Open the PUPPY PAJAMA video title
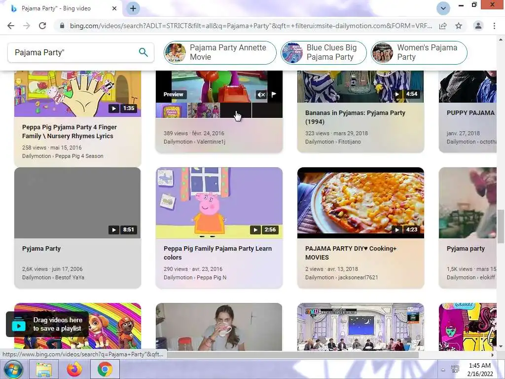The width and height of the screenshot is (505, 379). pos(470,113)
